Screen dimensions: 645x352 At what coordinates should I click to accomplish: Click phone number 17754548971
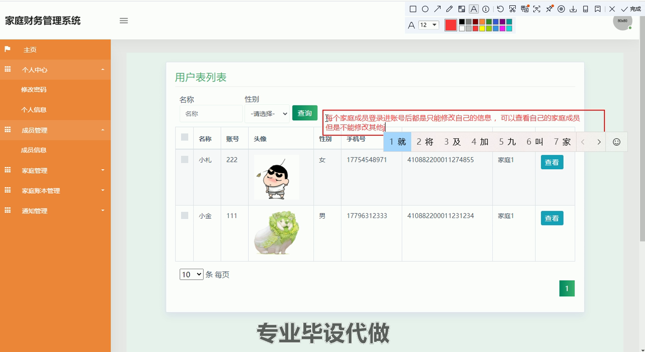367,160
